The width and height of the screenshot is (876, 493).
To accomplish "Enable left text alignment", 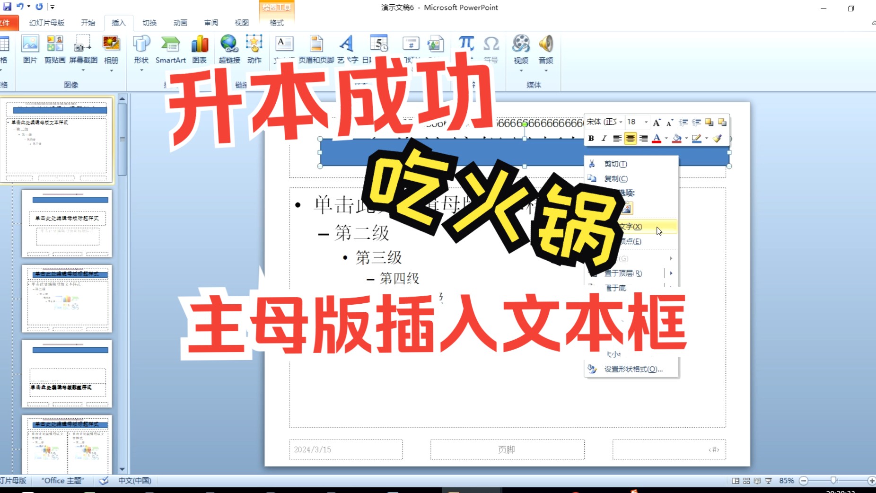I will coord(617,138).
